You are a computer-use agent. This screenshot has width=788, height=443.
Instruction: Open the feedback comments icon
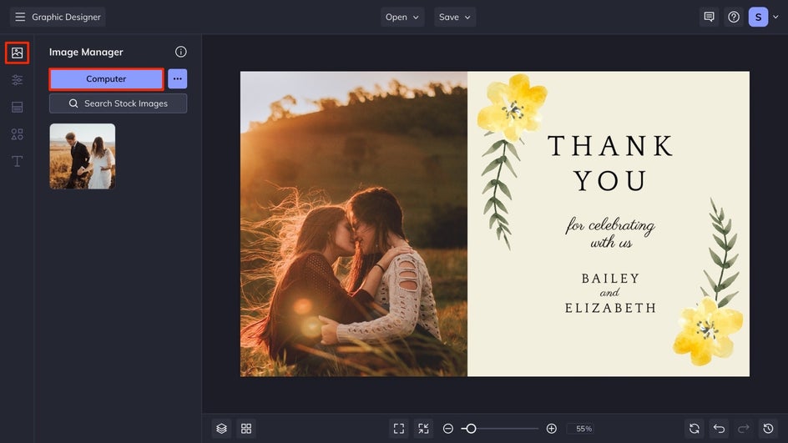pyautogui.click(x=709, y=17)
